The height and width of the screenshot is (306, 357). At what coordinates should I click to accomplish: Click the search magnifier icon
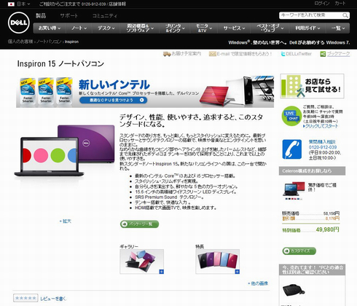click(345, 15)
